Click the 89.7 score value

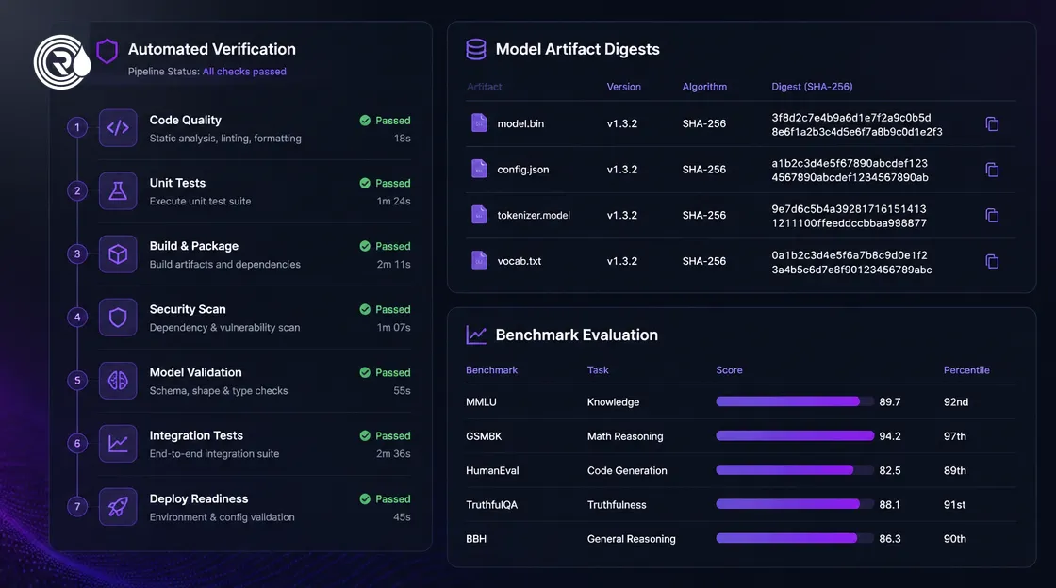[x=890, y=401]
